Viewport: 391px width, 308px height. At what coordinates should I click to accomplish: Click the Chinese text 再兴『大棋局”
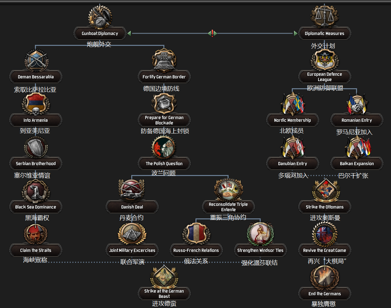327,261
